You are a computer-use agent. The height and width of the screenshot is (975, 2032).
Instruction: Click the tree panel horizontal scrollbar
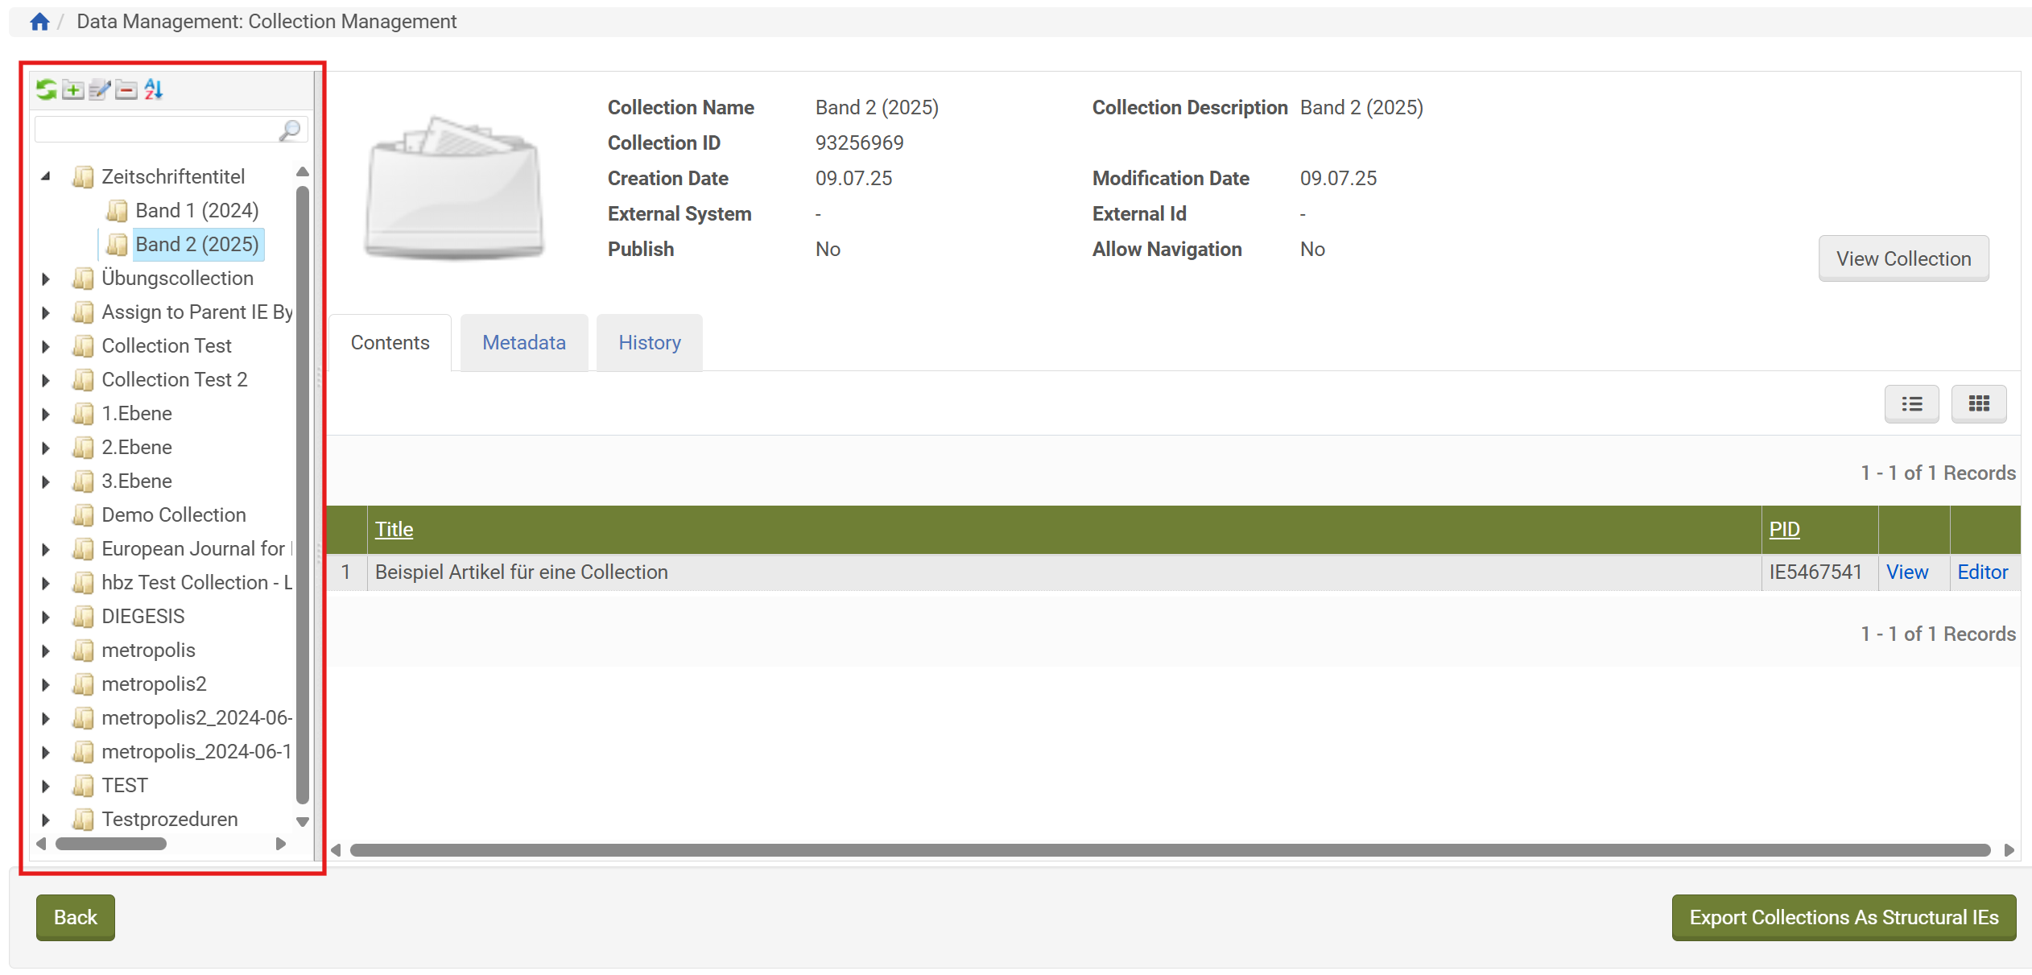point(111,844)
